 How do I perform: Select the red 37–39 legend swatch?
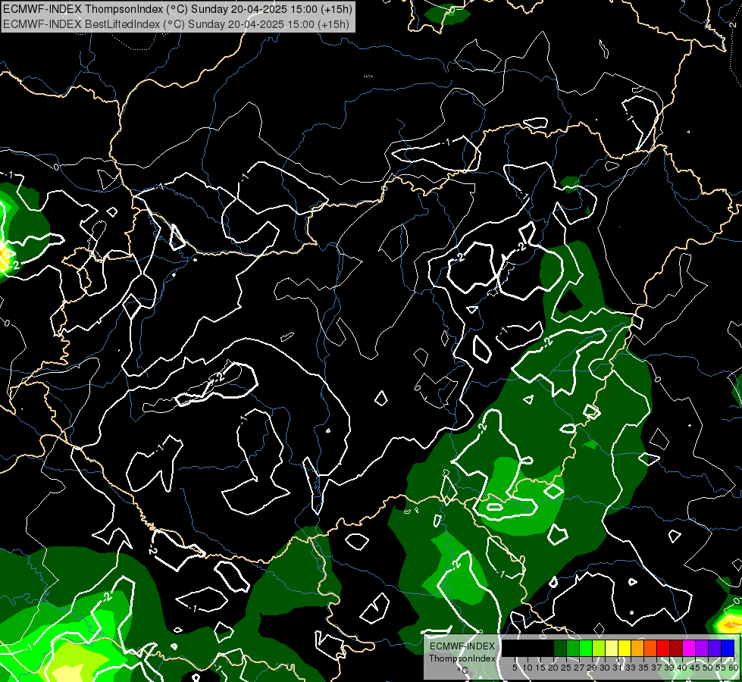tap(663, 649)
